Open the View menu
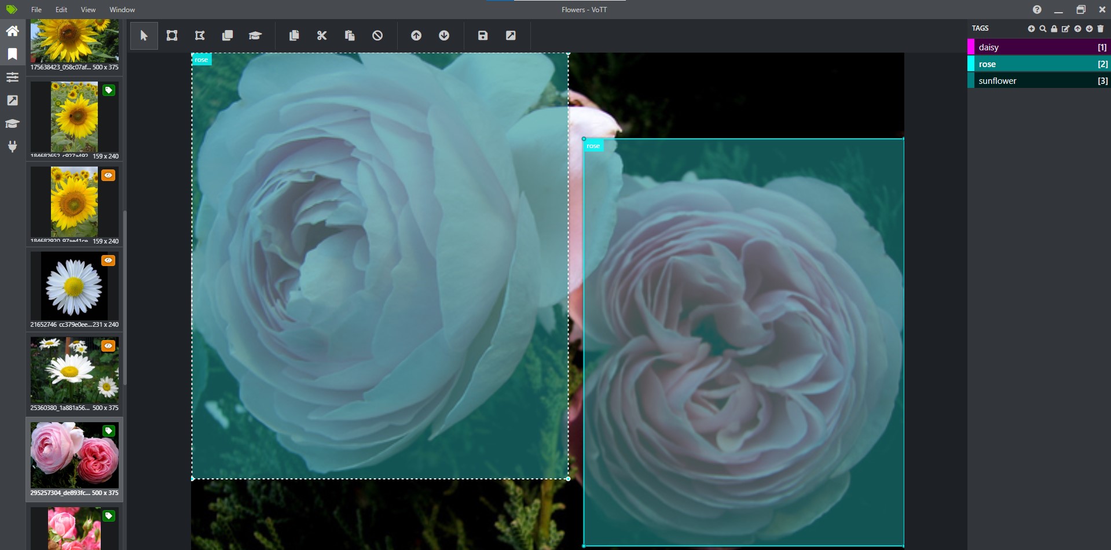The width and height of the screenshot is (1111, 550). 88,10
